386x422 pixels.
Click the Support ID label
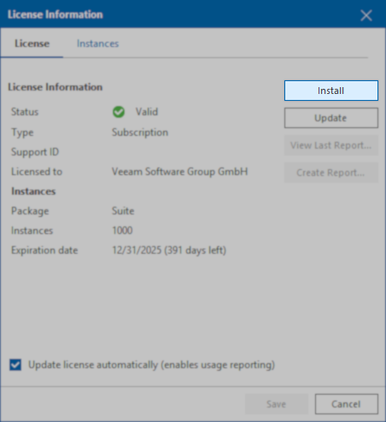click(x=35, y=152)
